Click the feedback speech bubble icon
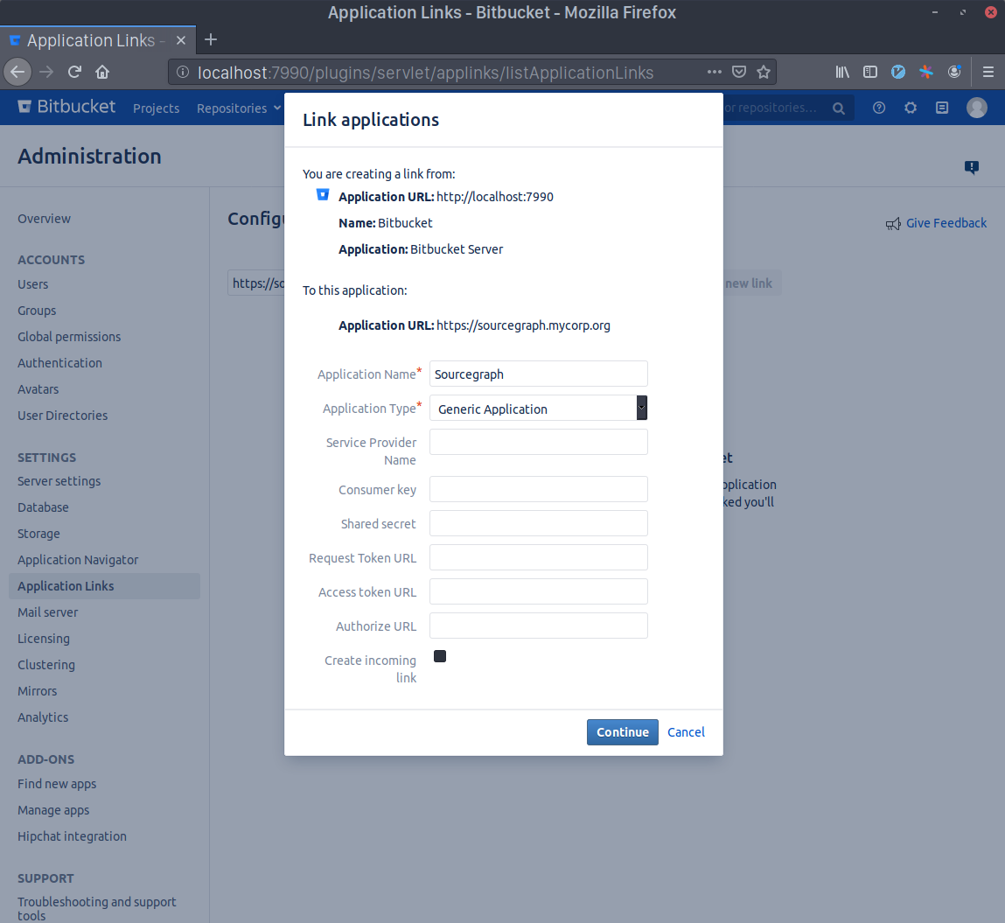The width and height of the screenshot is (1005, 923). (x=972, y=168)
